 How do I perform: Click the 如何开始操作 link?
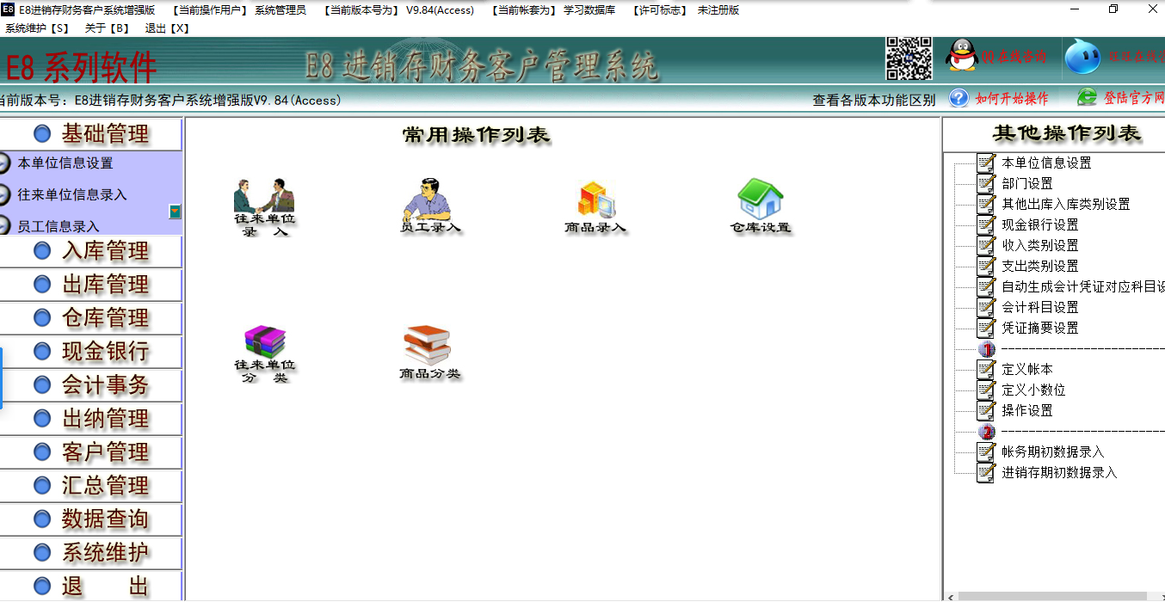[1012, 99]
